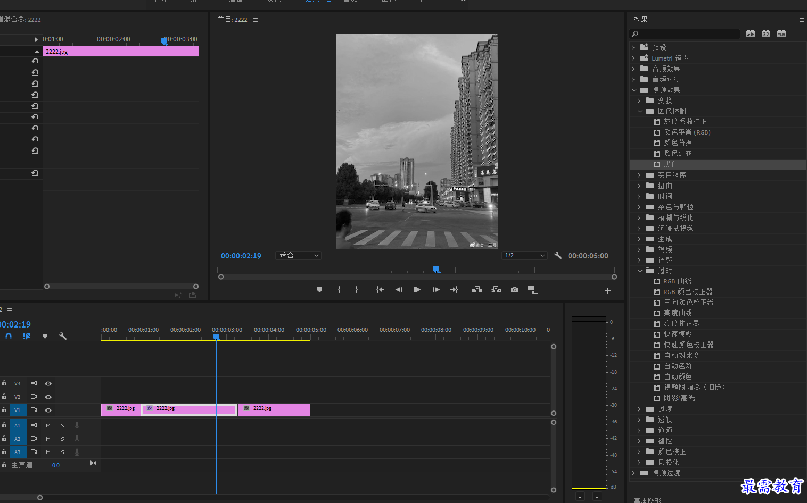
Task: Open the Comparison View button
Action: 533,290
